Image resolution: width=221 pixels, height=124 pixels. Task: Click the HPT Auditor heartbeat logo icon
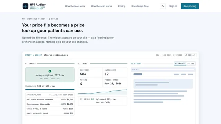tap(25, 6)
